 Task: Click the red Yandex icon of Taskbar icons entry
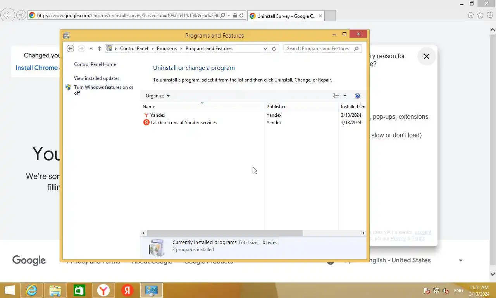[146, 123]
